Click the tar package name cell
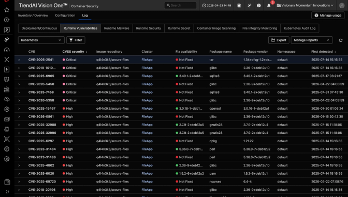The image size is (348, 197). click(x=211, y=60)
